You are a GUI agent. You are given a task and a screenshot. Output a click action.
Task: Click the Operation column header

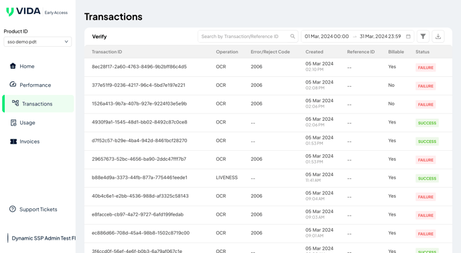pos(227,52)
